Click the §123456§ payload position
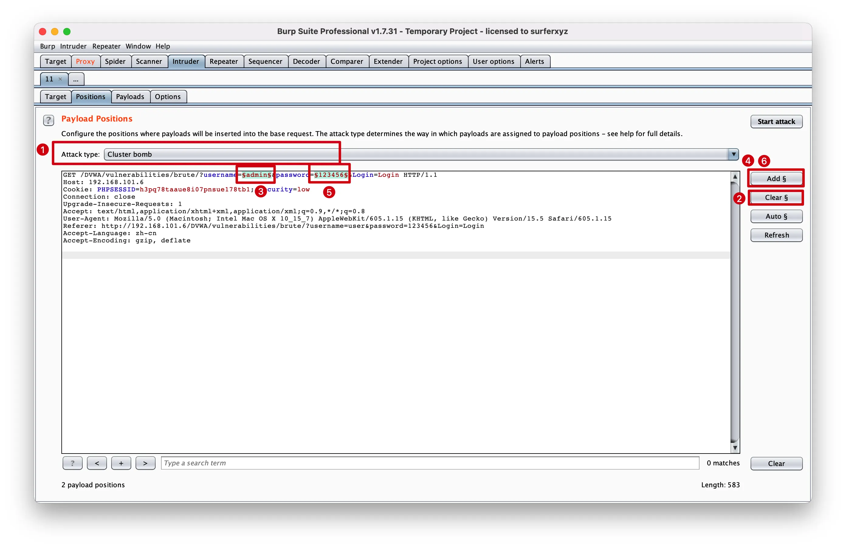The width and height of the screenshot is (846, 548). [331, 175]
